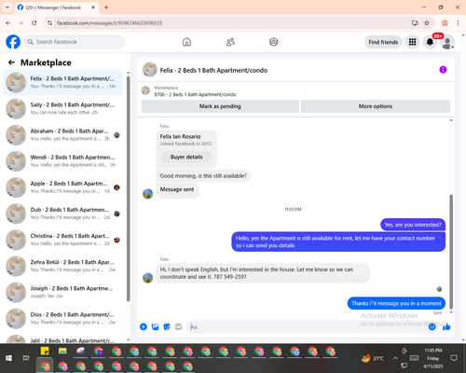Click the 'Good morning, is this still available?' message
The width and height of the screenshot is (466, 373).
203,176
